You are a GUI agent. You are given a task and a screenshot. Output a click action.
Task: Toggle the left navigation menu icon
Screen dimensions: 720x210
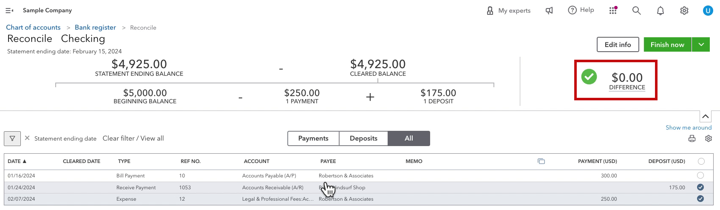(x=9, y=11)
